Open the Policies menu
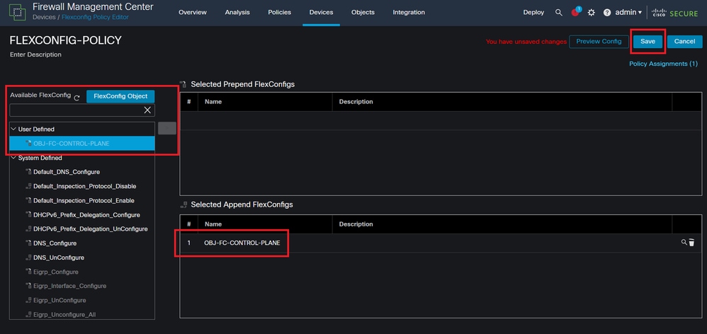The image size is (707, 334). pyautogui.click(x=279, y=13)
